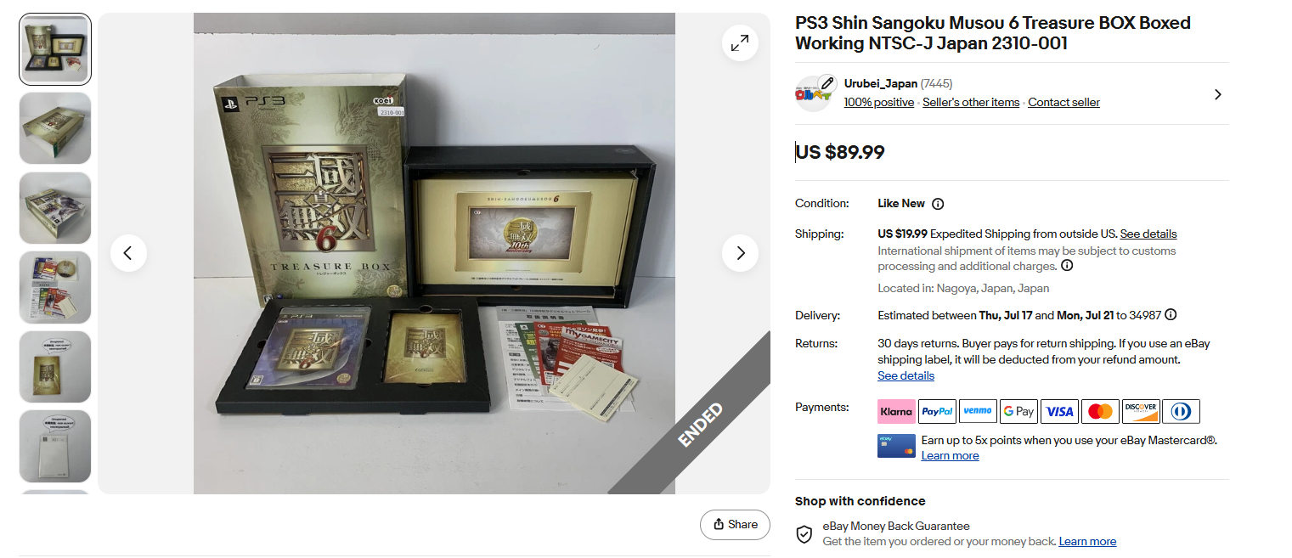Show the previous product image
The width and height of the screenshot is (1292, 558).
(x=128, y=253)
